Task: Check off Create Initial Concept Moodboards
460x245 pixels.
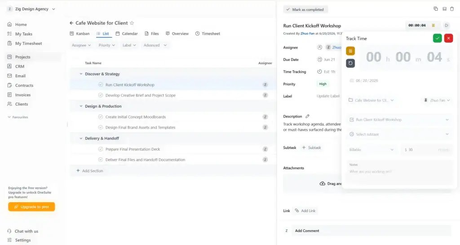Action: click(x=101, y=117)
